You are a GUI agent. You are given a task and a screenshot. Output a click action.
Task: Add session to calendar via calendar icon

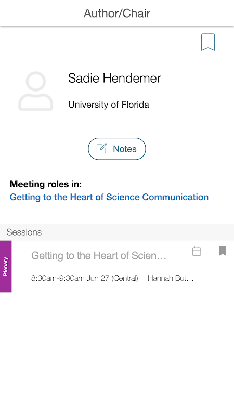click(197, 251)
